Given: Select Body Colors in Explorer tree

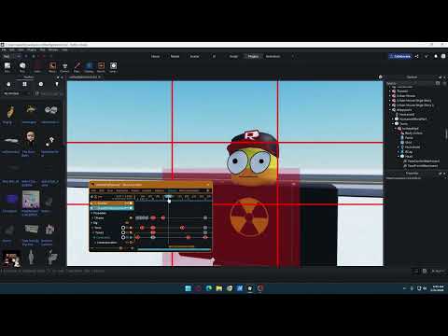Looking at the screenshot, I should pos(413,133).
